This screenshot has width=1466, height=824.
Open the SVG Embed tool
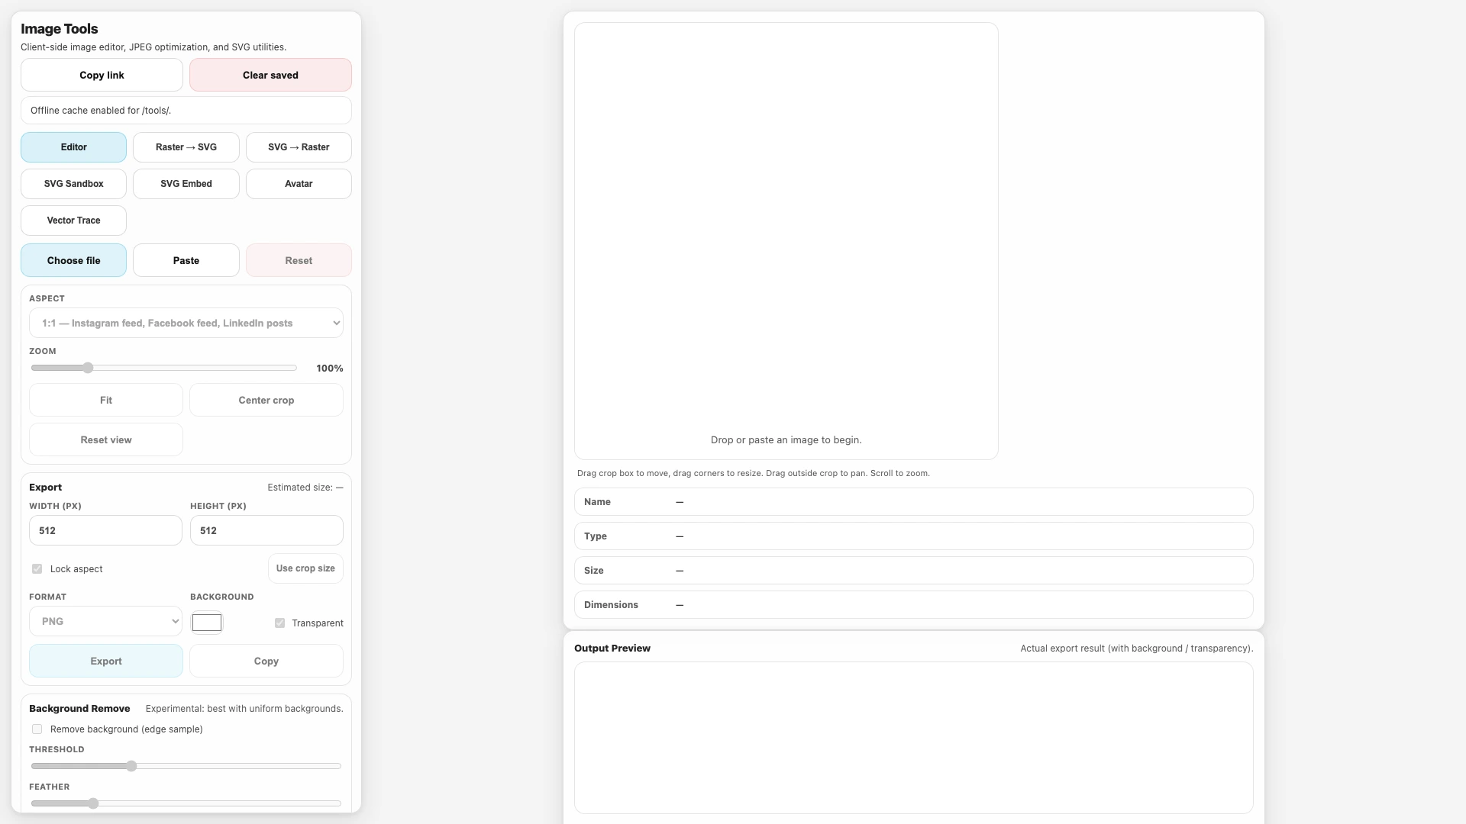(x=186, y=183)
